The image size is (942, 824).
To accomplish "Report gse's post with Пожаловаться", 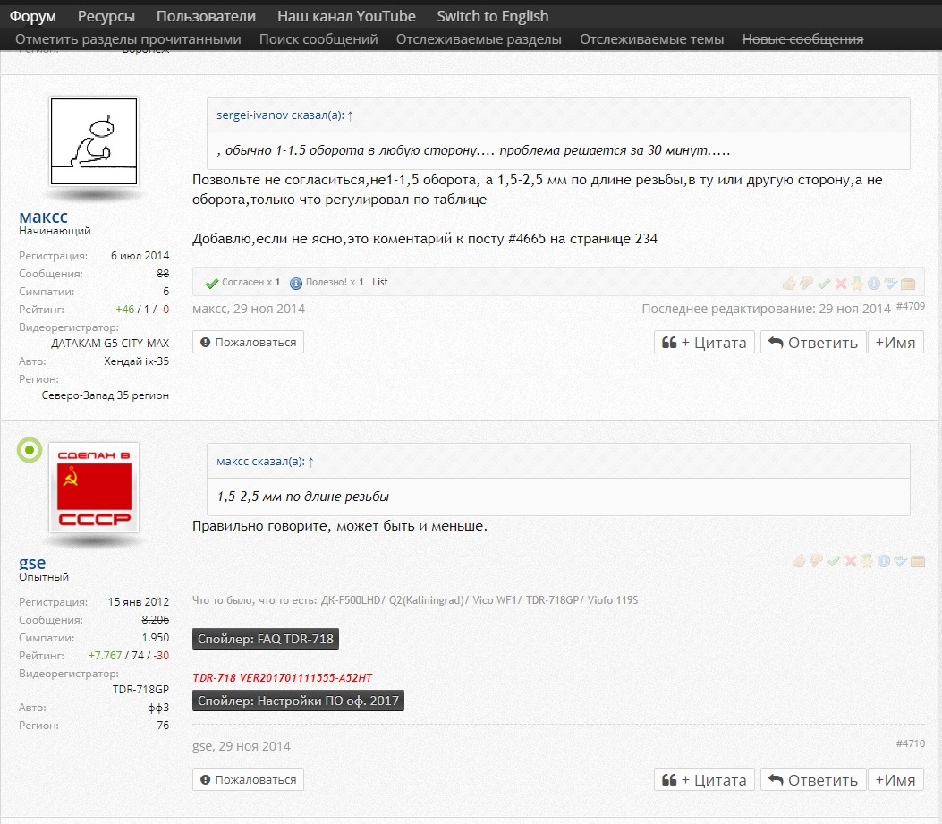I will click(x=248, y=779).
